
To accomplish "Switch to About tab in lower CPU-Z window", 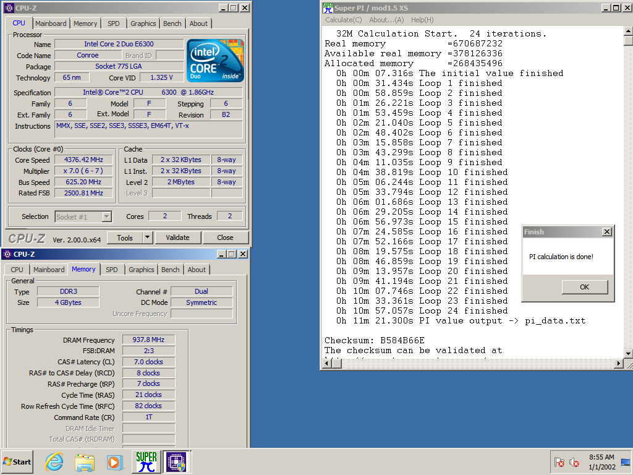I will 197,270.
